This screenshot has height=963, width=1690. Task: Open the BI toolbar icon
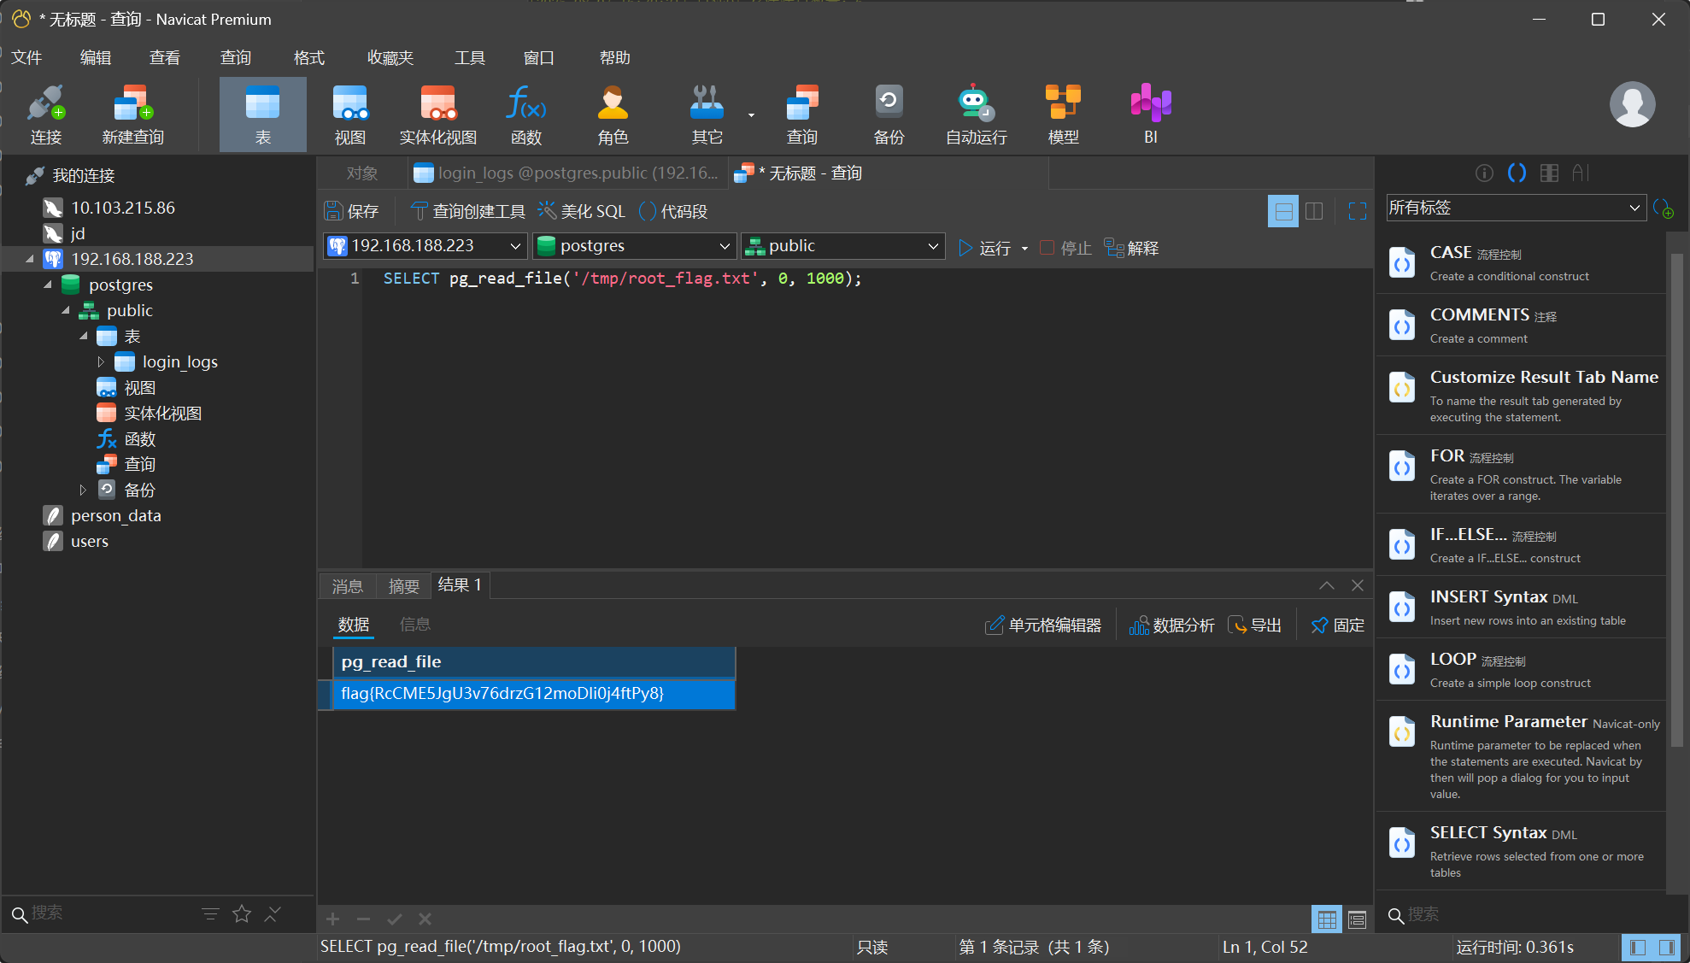[1151, 115]
